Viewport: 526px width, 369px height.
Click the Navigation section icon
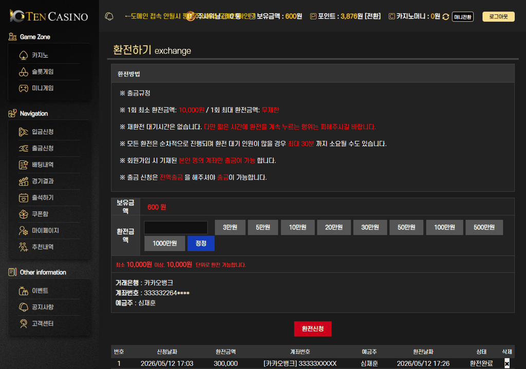point(12,113)
